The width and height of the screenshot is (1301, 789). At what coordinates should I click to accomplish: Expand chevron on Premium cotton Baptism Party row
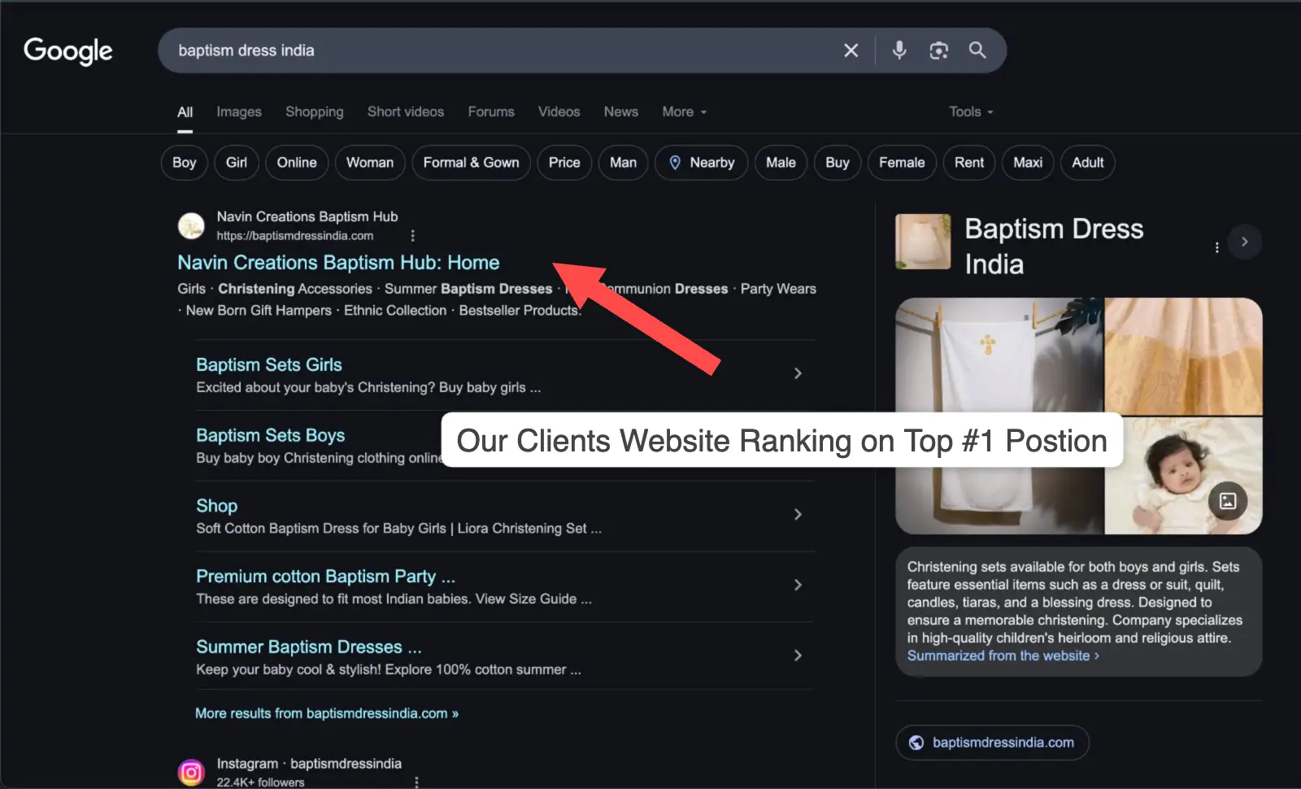798,585
